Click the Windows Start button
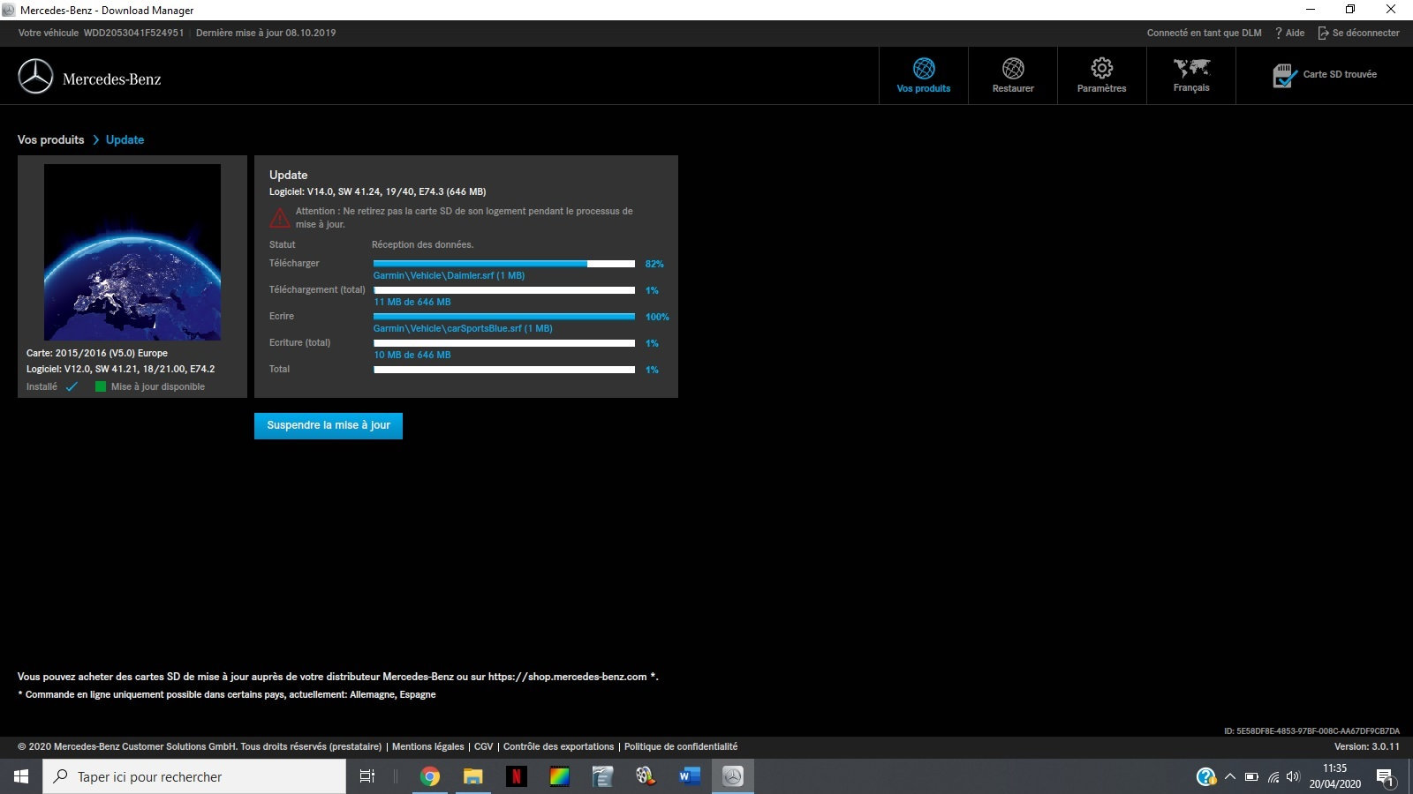 point(21,776)
